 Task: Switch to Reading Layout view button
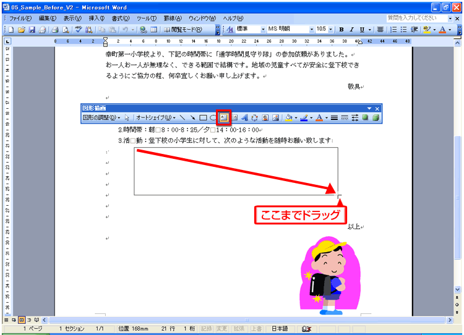[37, 320]
